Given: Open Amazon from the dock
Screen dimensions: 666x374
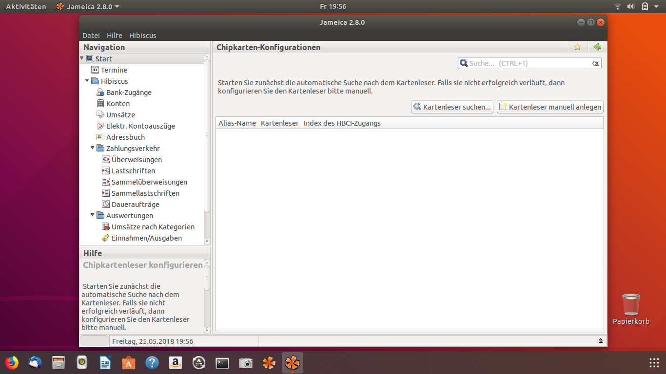Looking at the screenshot, I should pos(176,363).
